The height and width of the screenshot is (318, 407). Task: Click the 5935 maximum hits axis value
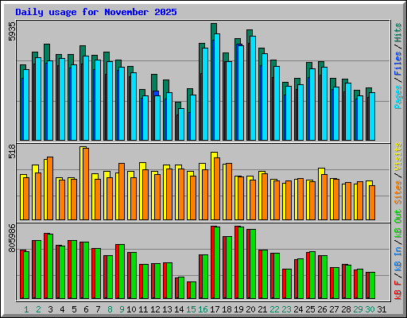[x=12, y=31]
